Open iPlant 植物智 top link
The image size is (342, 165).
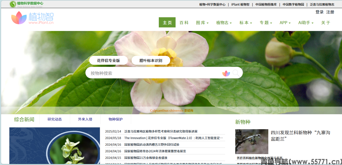coord(240,4)
